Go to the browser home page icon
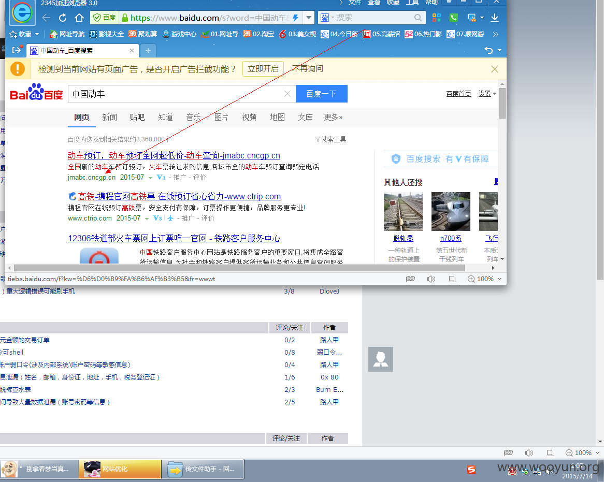The image size is (604, 482). click(79, 18)
